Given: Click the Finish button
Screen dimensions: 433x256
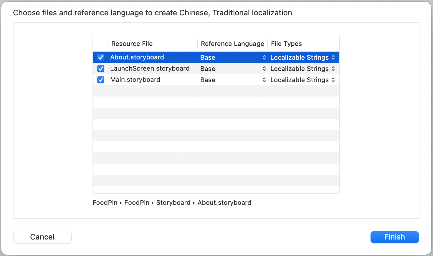Looking at the screenshot, I should [x=394, y=237].
